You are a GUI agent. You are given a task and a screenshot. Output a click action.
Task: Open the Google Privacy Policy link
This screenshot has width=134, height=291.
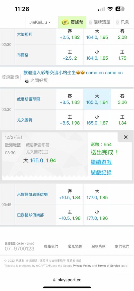tap(82, 266)
